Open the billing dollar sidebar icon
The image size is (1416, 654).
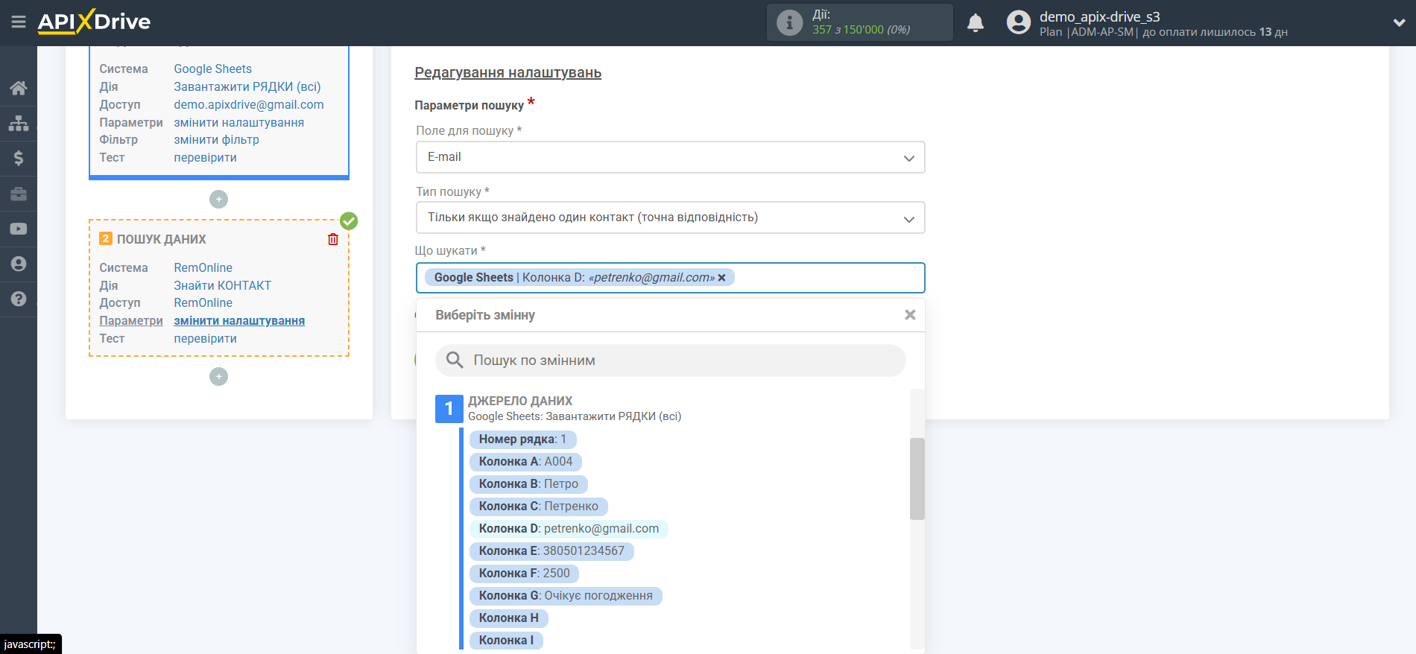(x=19, y=158)
